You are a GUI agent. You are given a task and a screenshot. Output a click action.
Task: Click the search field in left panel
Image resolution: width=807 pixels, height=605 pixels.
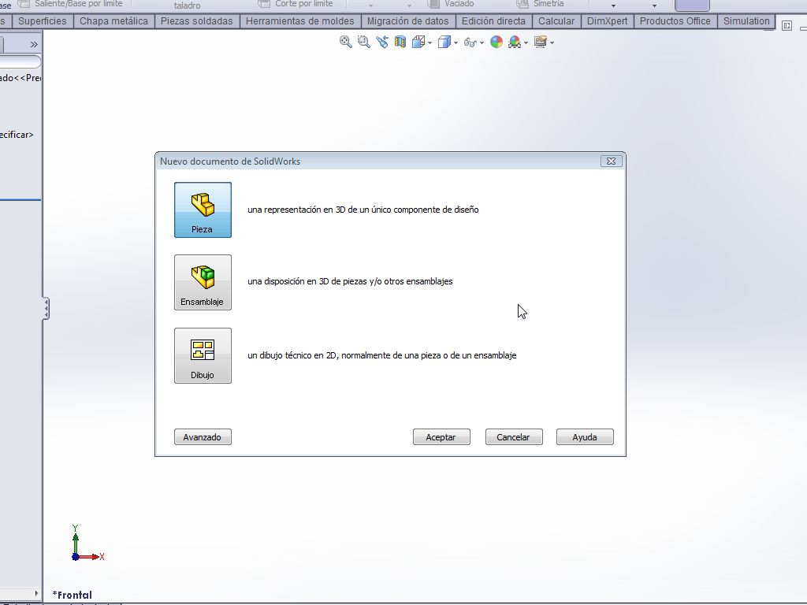coord(20,61)
